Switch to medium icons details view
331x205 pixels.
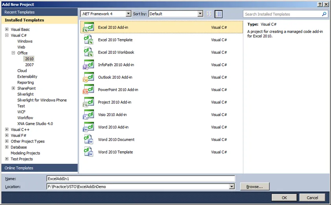[219, 14]
